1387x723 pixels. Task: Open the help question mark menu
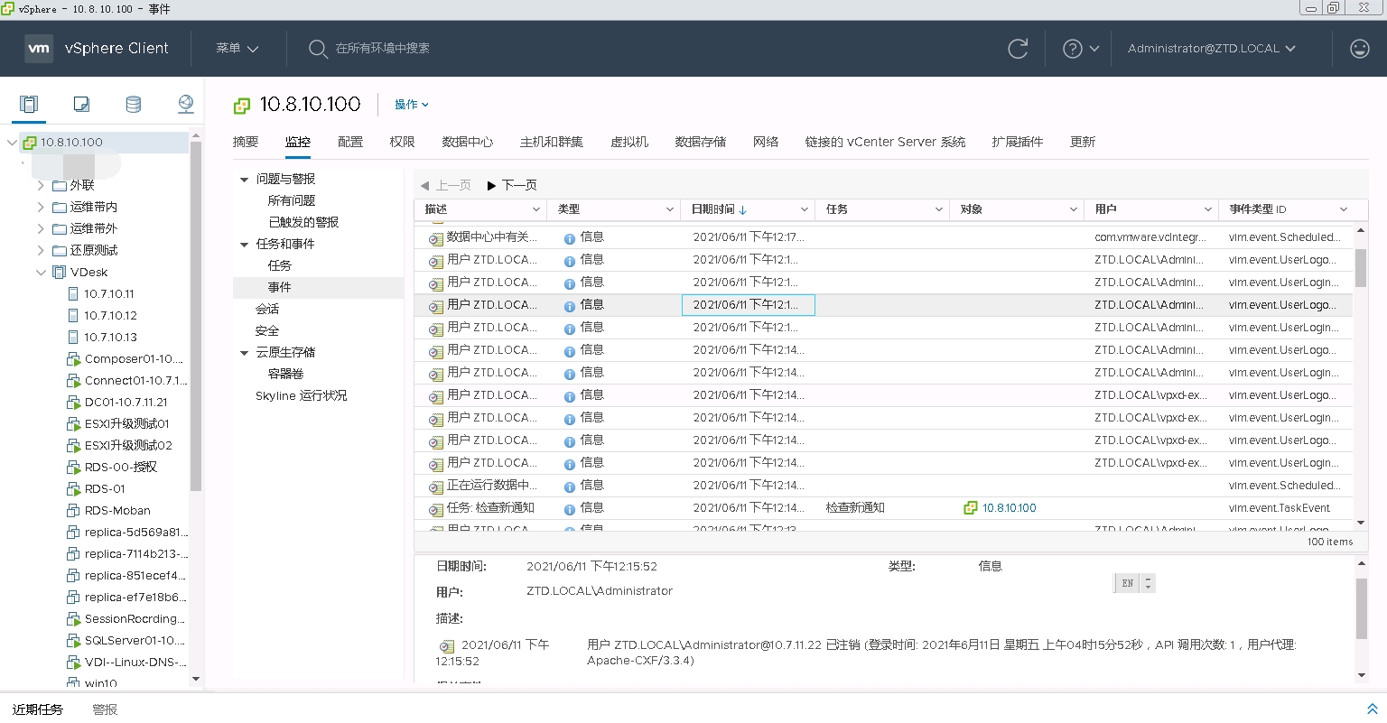[1081, 49]
